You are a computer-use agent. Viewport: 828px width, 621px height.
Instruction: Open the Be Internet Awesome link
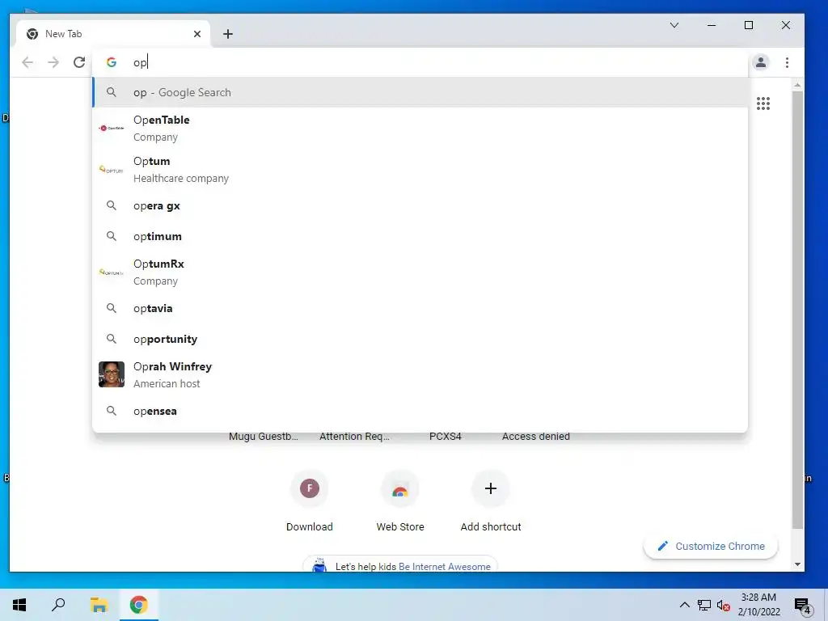coord(445,567)
